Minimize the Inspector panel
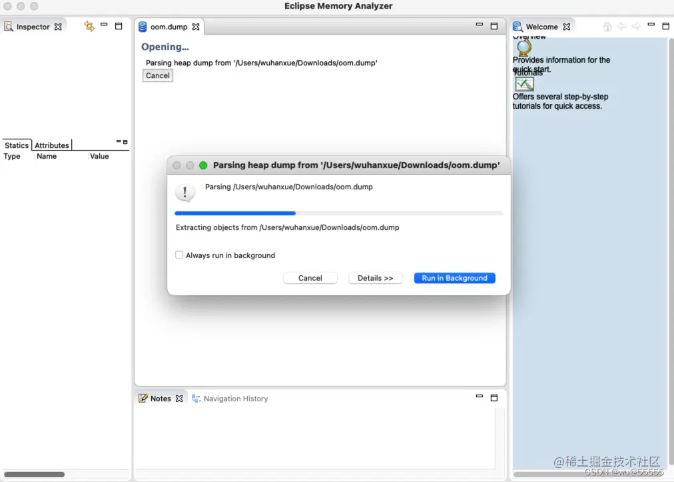The image size is (674, 482). 104,25
